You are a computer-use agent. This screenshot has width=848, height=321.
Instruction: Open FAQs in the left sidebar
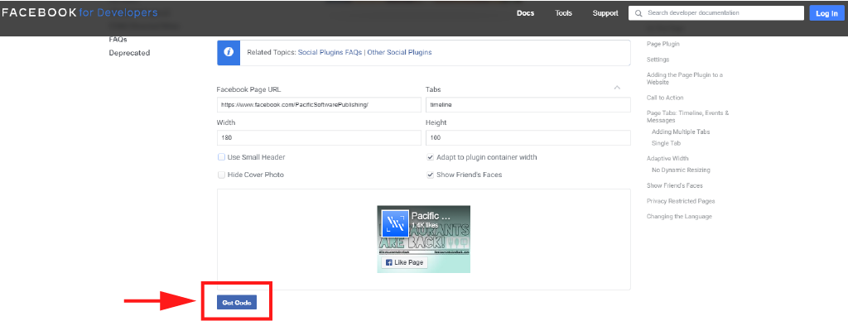tap(118, 40)
